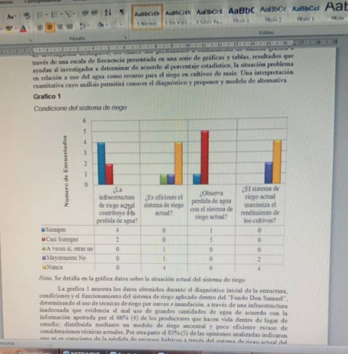Screen dimensions: 348x354
Task: Click the Siempre cell showing 4
Action: click(x=117, y=230)
